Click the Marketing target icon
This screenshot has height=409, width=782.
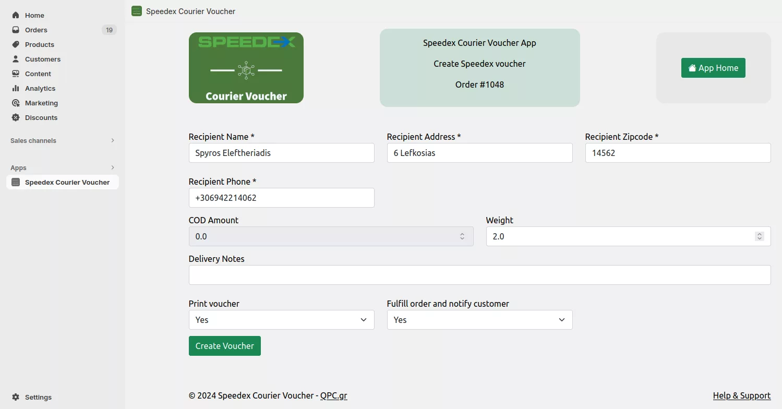tap(16, 103)
